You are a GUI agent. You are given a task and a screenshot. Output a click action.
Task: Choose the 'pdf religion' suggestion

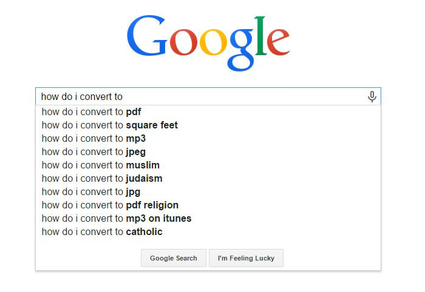208,205
